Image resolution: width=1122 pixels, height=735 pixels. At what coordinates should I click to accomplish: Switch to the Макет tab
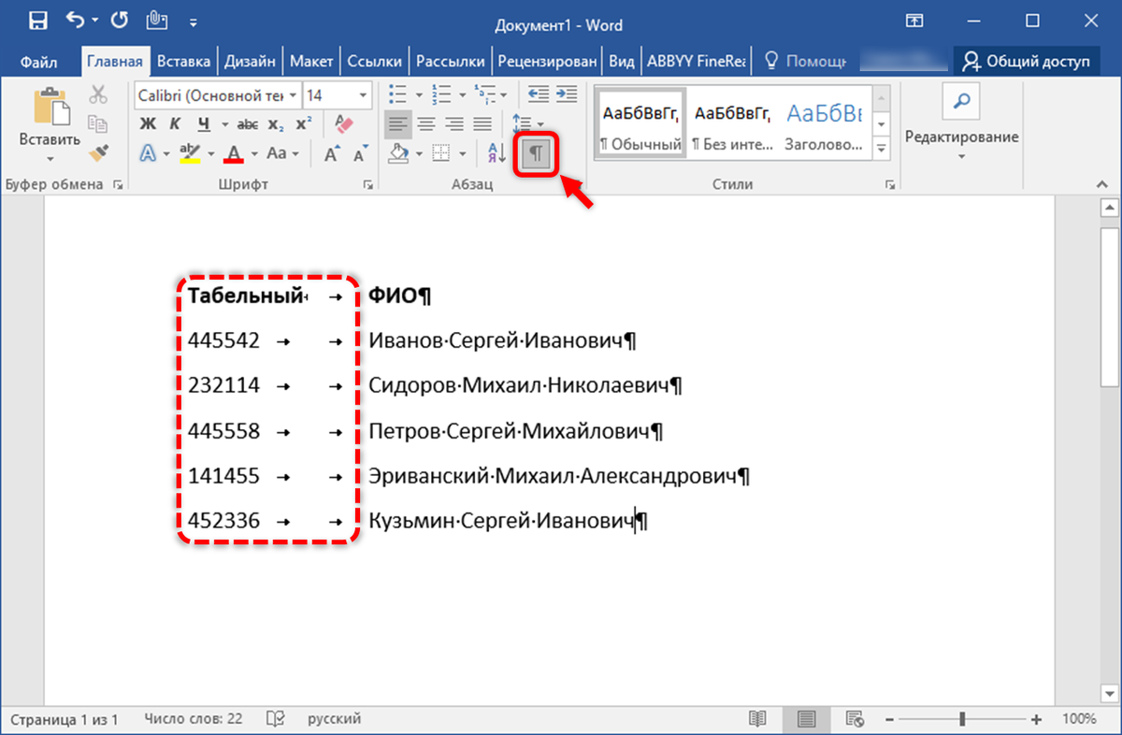click(311, 62)
